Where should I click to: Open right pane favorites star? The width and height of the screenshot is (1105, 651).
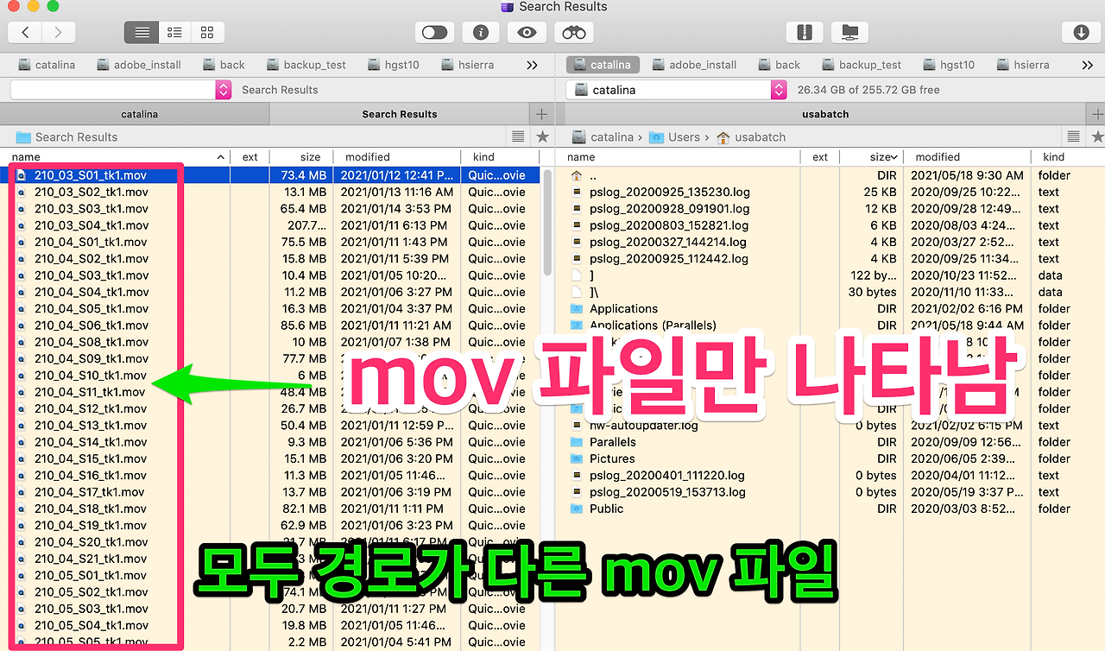(x=1097, y=136)
